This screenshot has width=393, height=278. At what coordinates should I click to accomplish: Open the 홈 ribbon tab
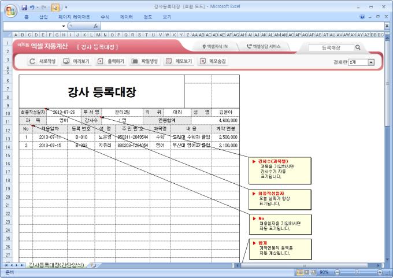click(x=27, y=17)
